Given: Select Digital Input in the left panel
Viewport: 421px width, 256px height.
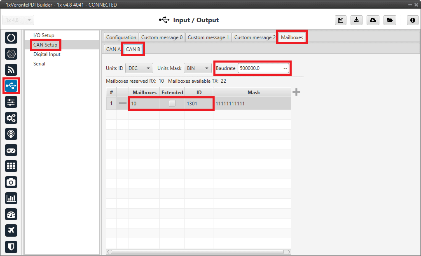Looking at the screenshot, I should pos(47,54).
